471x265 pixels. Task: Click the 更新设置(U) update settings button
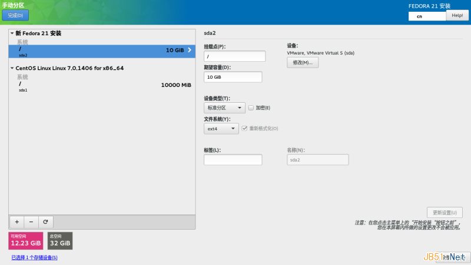445,213
